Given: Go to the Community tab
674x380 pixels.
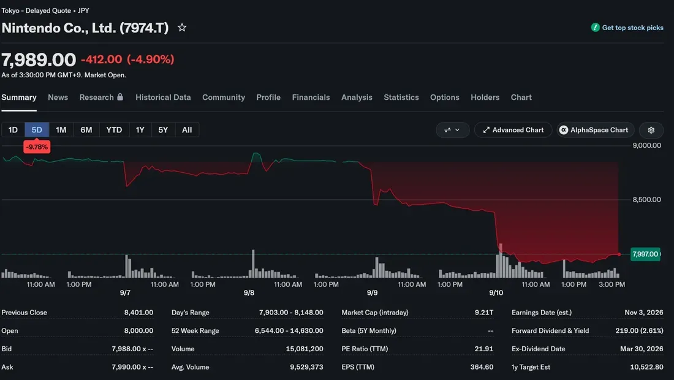Looking at the screenshot, I should (x=224, y=97).
